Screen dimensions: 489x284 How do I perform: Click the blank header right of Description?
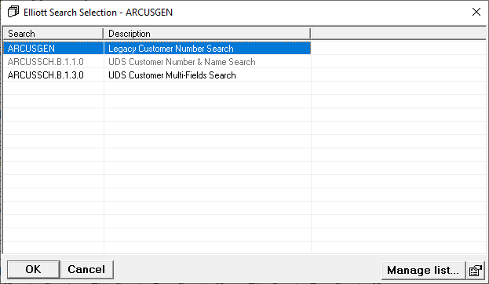[x=398, y=34]
